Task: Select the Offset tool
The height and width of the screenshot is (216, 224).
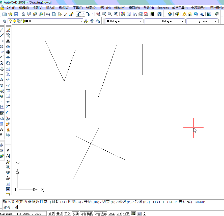Action: tap(8, 47)
